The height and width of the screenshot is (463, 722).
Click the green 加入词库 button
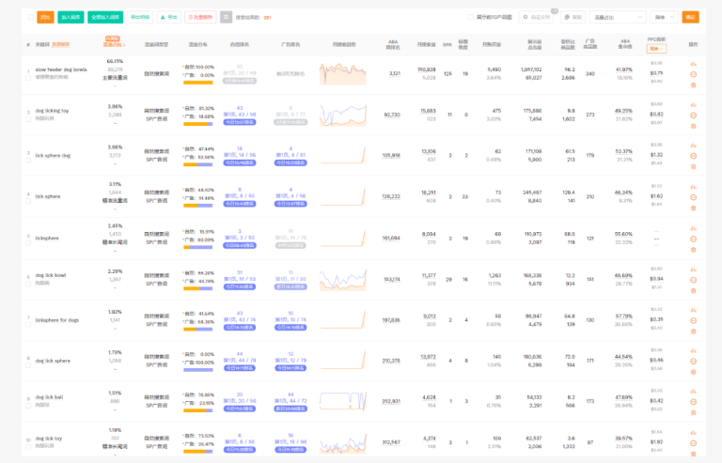point(71,17)
